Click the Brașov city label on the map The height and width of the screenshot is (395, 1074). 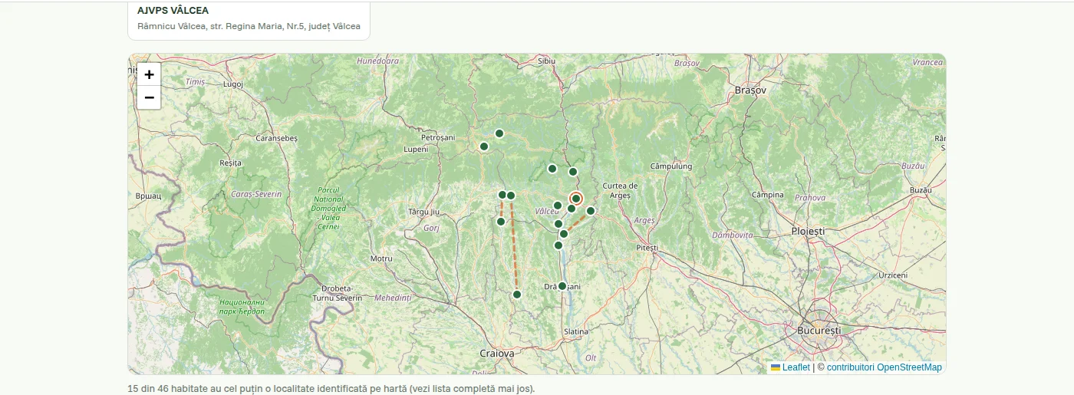[x=750, y=91]
